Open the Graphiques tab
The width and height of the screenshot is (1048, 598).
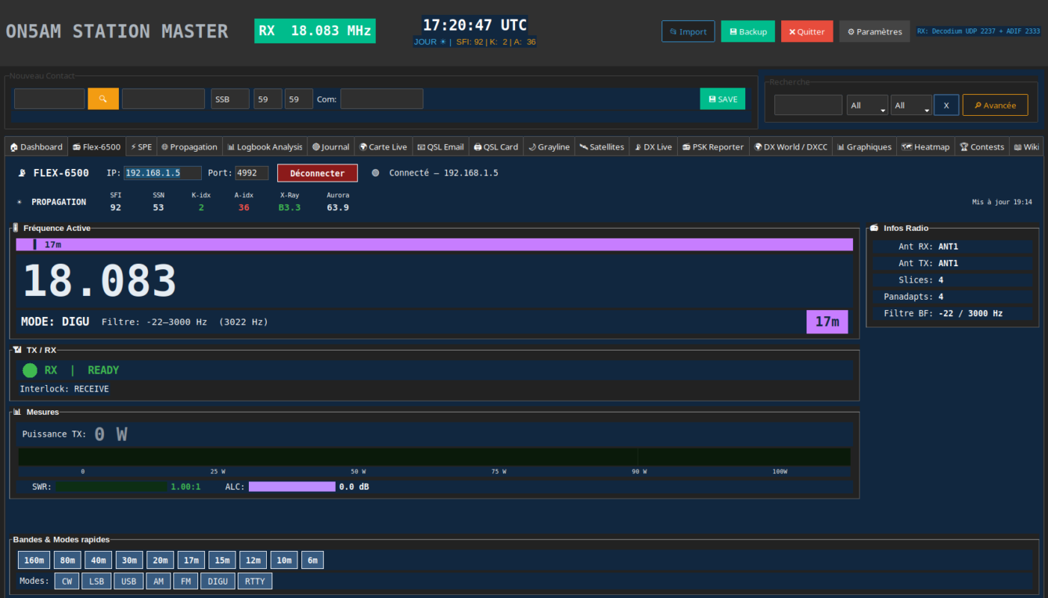(864, 147)
